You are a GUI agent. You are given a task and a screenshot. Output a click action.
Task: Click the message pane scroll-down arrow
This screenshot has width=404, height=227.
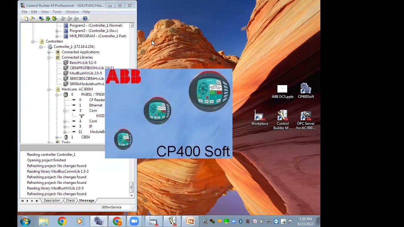[132, 195]
